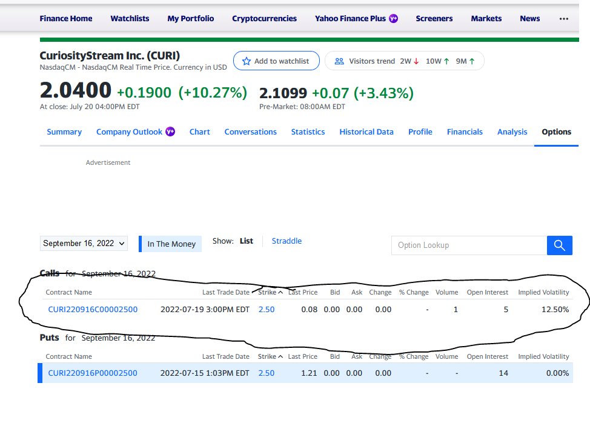This screenshot has width=590, height=440.
Task: Click the CuriosityStream Inc. (CURI) heading
Action: (110, 55)
